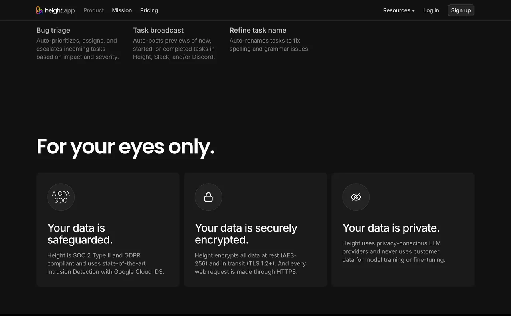Open the Product menu item
The width and height of the screenshot is (511, 316).
click(93, 10)
